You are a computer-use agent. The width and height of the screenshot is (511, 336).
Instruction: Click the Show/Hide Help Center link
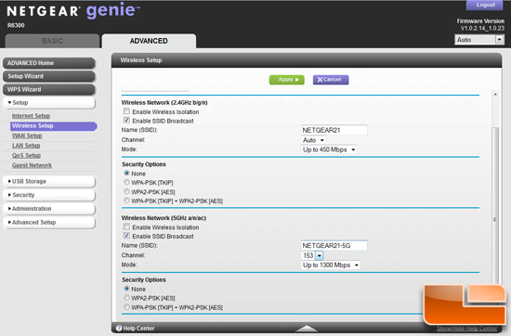[467, 329]
